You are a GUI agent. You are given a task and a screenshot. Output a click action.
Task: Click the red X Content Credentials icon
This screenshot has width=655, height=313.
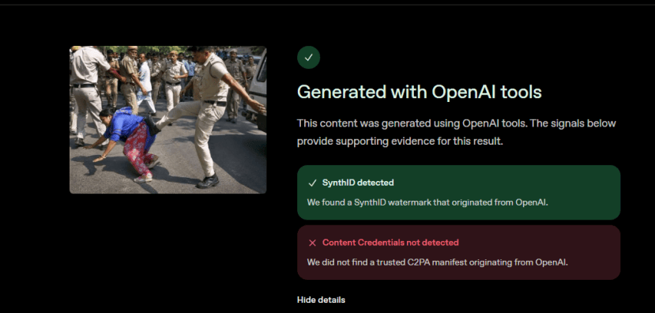[x=312, y=243]
